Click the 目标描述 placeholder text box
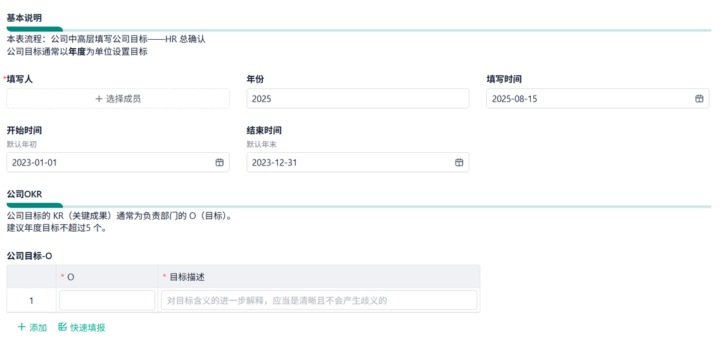The height and width of the screenshot is (350, 723). click(319, 300)
